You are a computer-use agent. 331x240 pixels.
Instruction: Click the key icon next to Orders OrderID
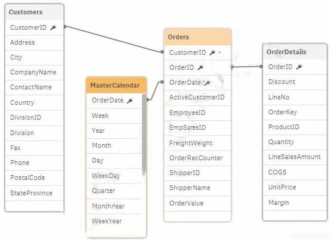(x=200, y=68)
